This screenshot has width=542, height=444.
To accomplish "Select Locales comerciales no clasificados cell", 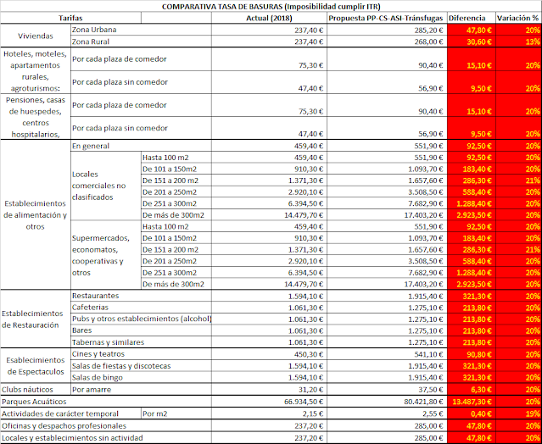I will [106, 186].
